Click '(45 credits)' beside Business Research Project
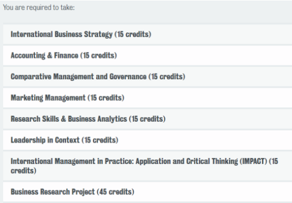The image size is (292, 203). [115, 192]
